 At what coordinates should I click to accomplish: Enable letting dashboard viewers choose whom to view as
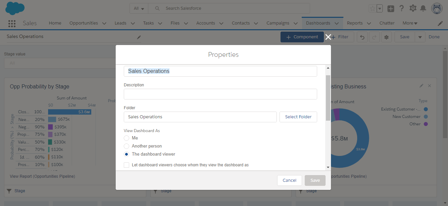coord(126,165)
